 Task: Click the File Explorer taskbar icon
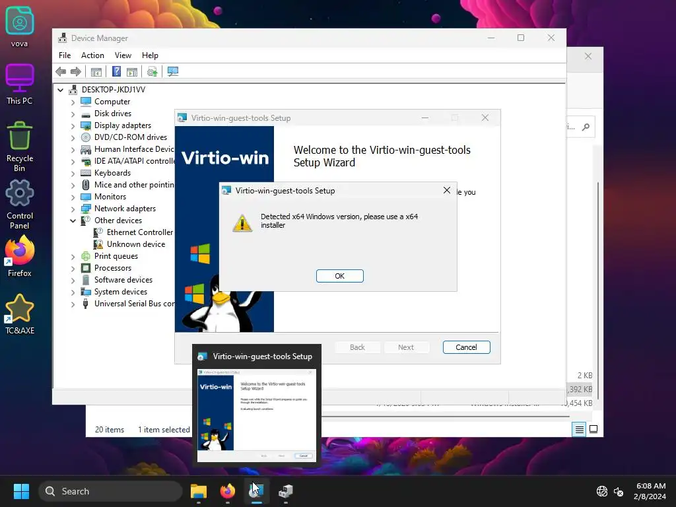tap(199, 491)
